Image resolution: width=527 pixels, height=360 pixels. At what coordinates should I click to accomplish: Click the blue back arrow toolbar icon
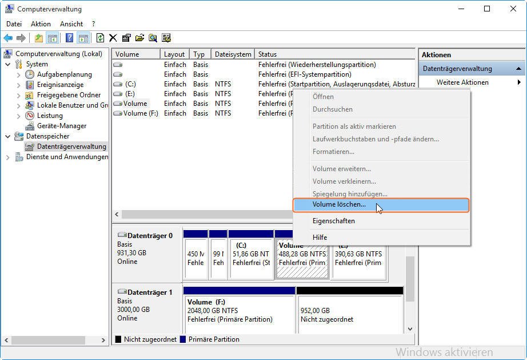coord(8,38)
